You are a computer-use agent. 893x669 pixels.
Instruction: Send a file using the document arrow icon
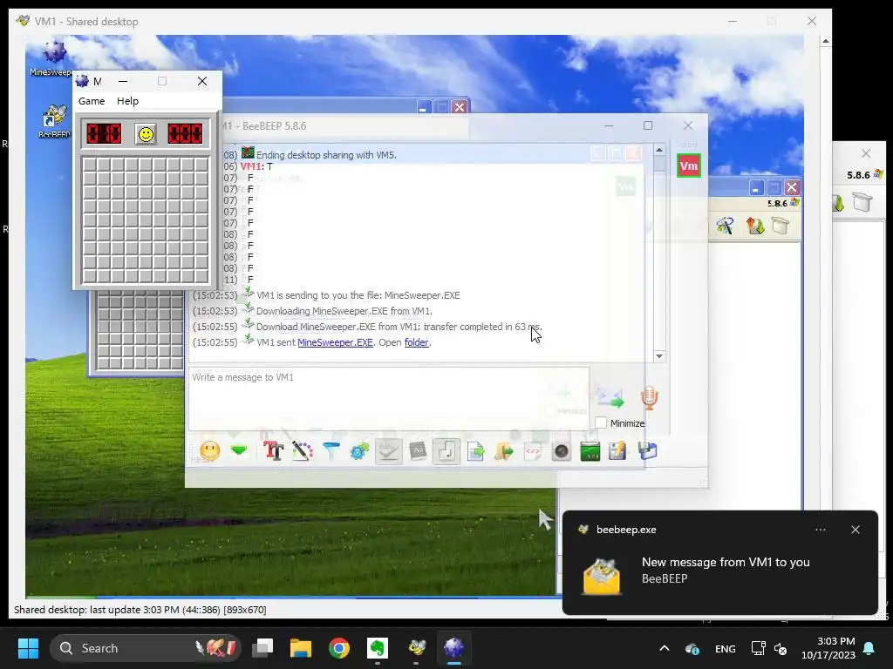click(x=475, y=452)
